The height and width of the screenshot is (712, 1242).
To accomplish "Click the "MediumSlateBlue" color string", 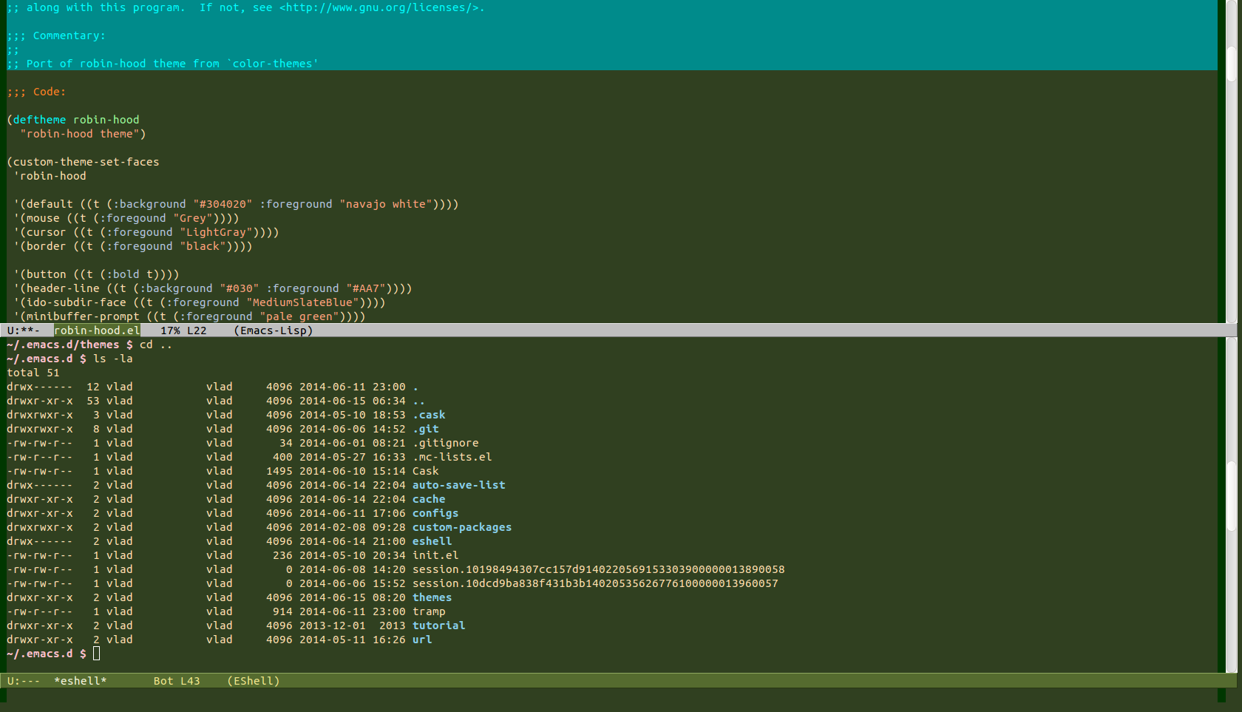I will pos(302,302).
